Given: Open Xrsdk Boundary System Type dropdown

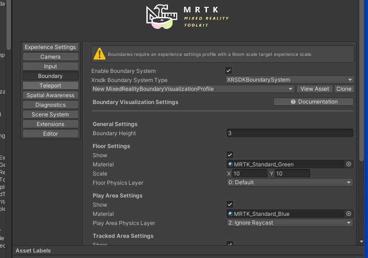Looking at the screenshot, I should click(290, 80).
